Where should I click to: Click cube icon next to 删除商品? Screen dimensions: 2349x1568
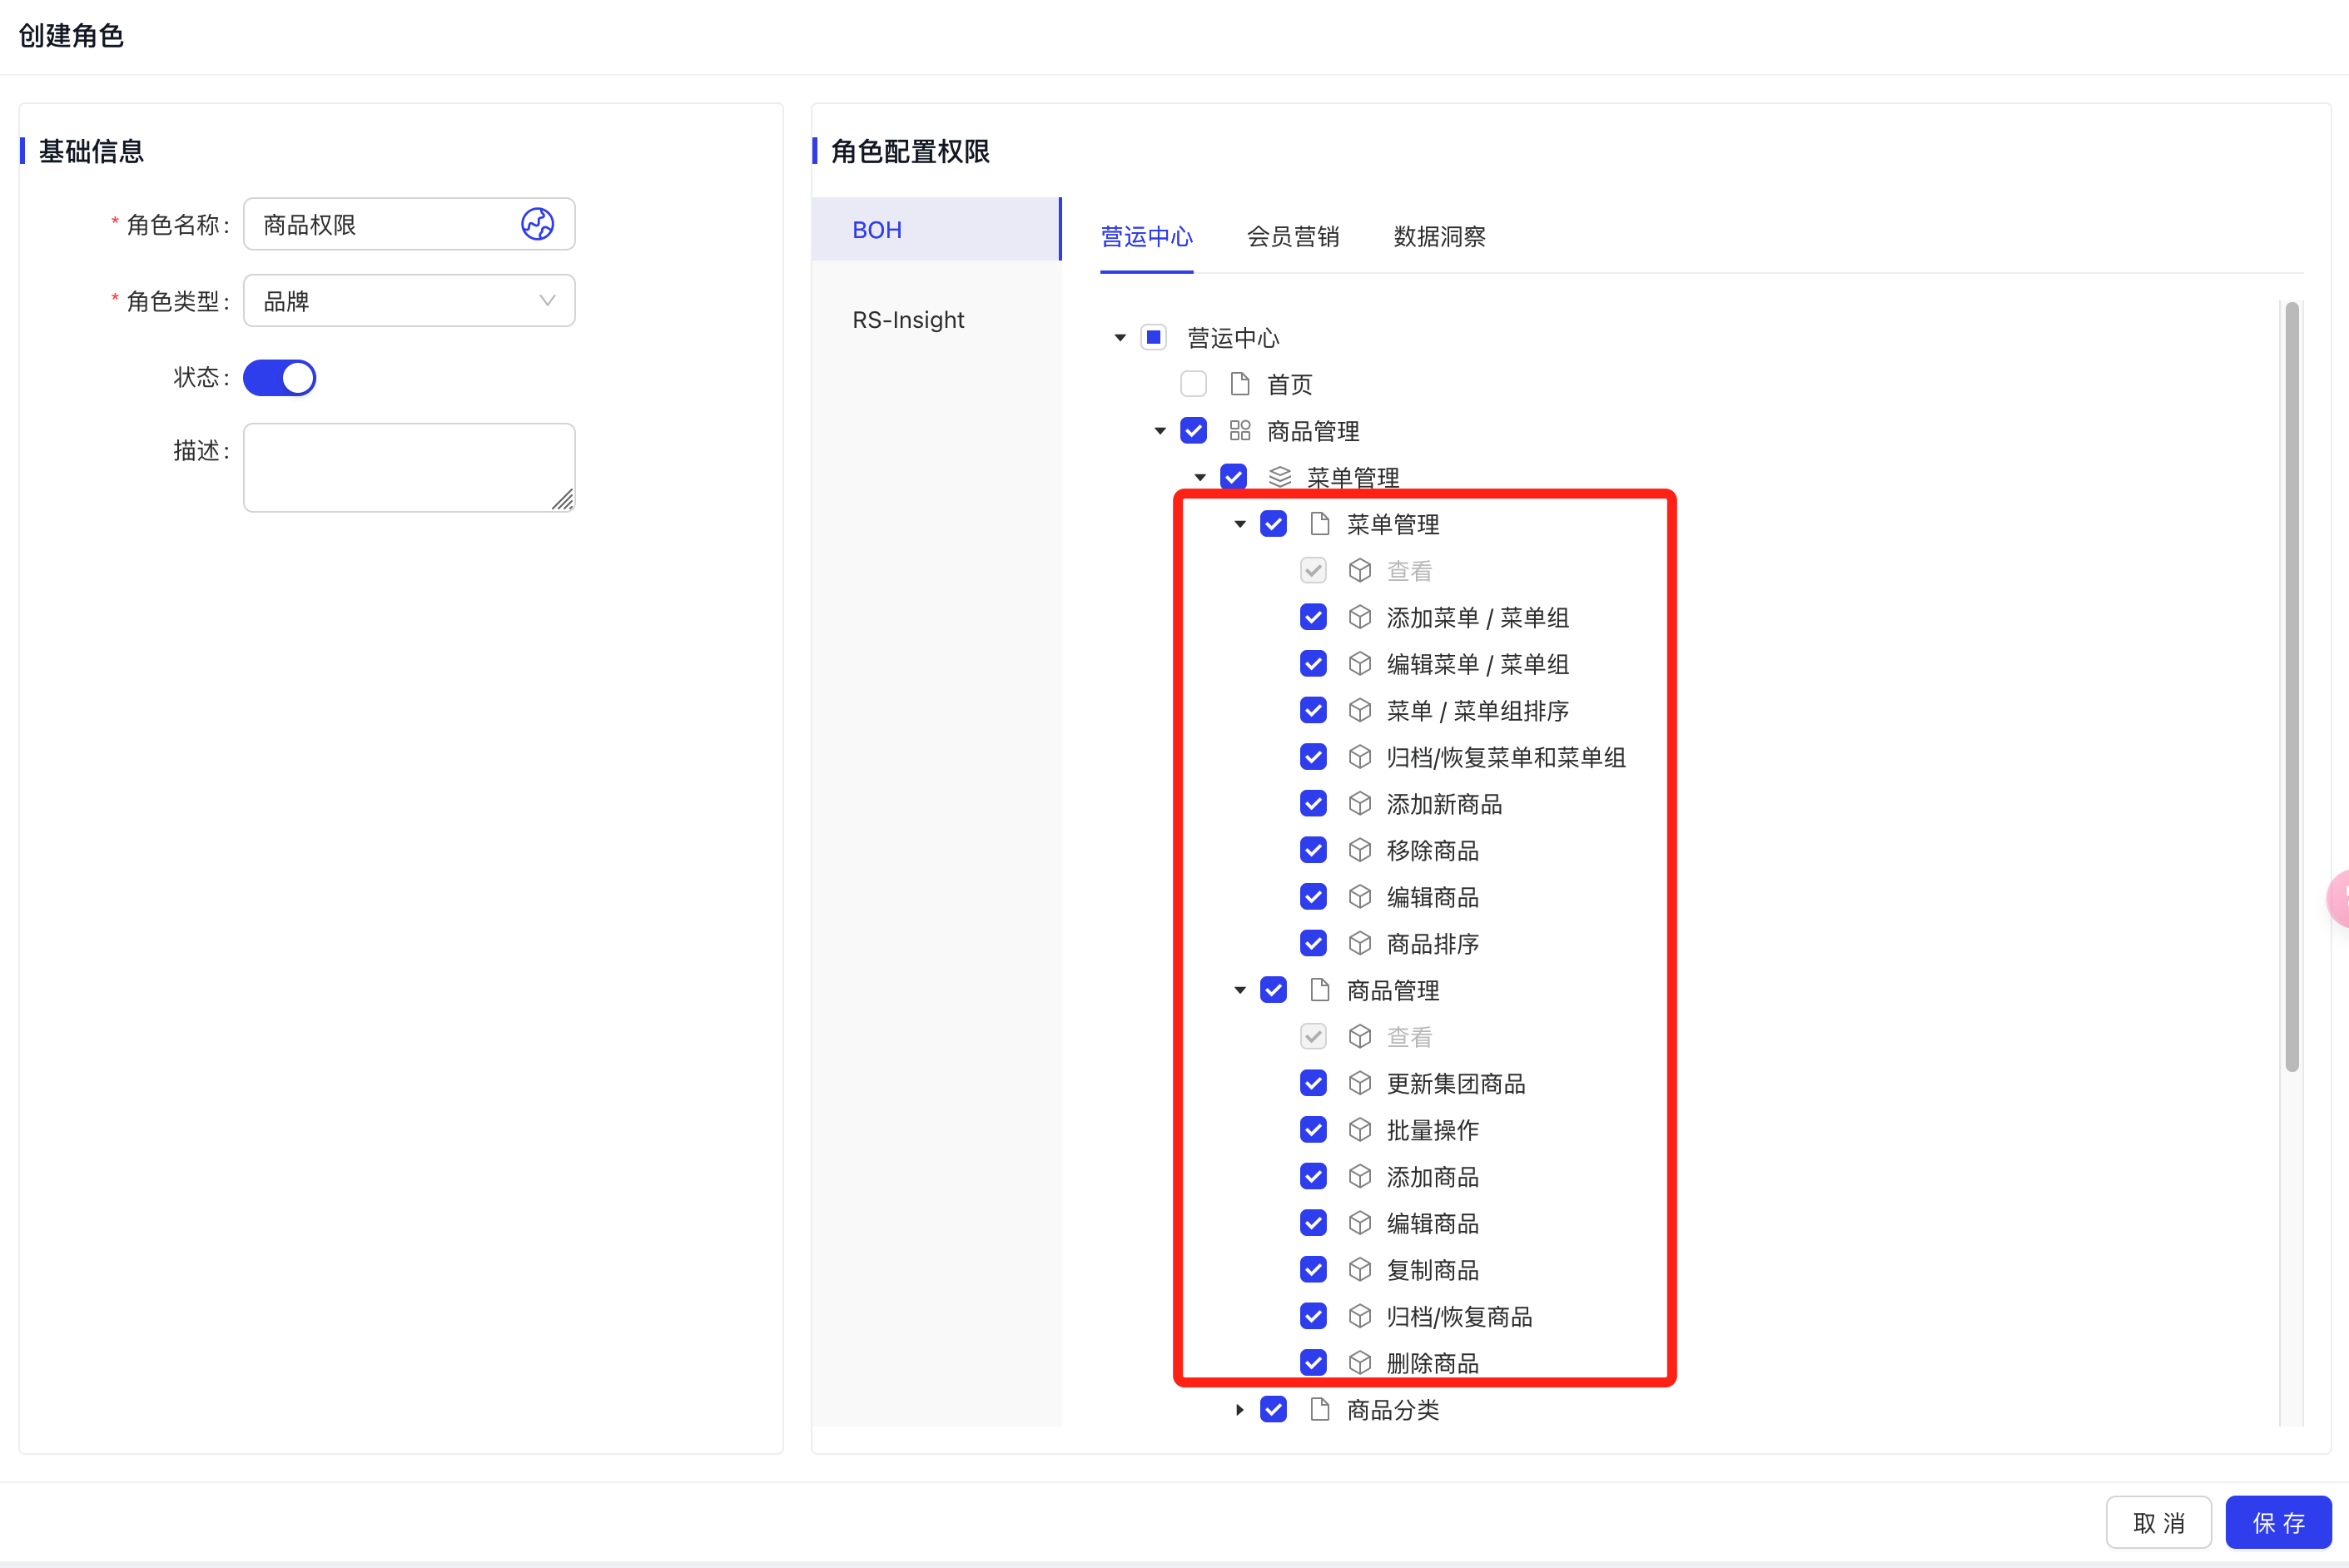[x=1360, y=1362]
